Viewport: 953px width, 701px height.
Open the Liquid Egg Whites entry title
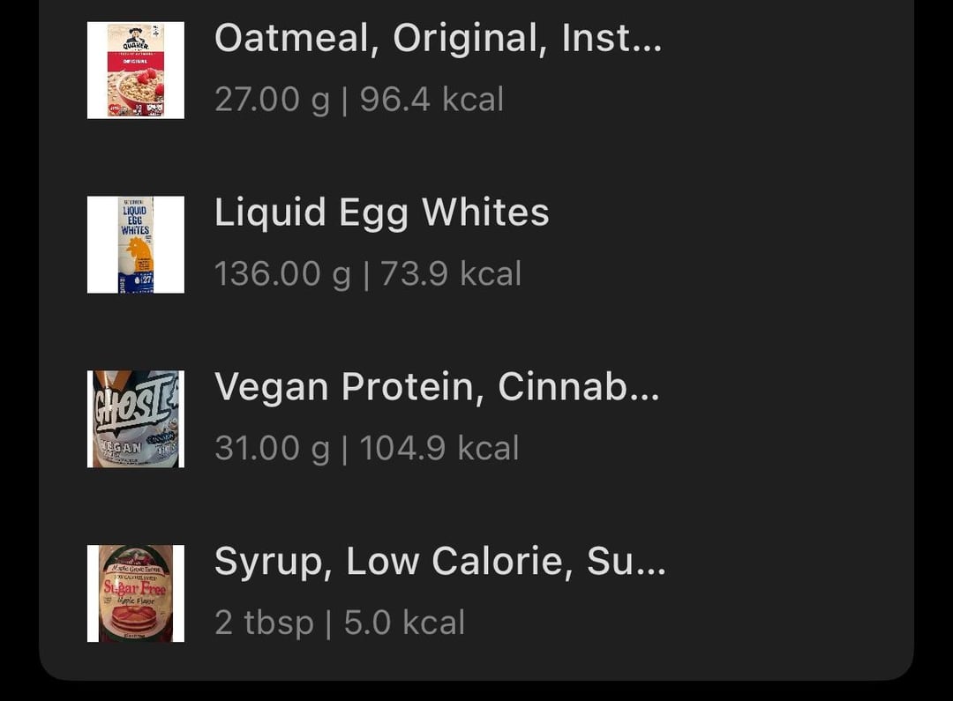click(x=382, y=213)
